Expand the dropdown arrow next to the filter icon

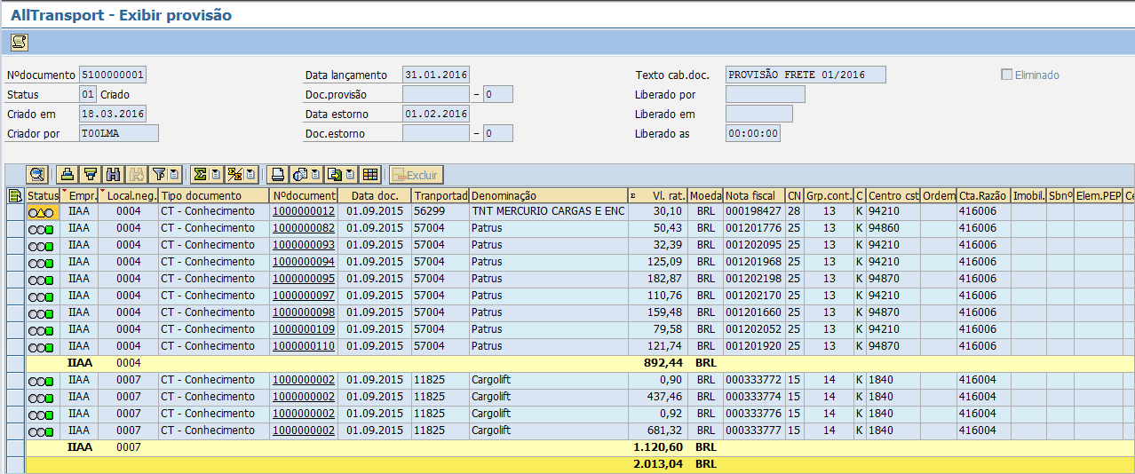click(x=174, y=175)
